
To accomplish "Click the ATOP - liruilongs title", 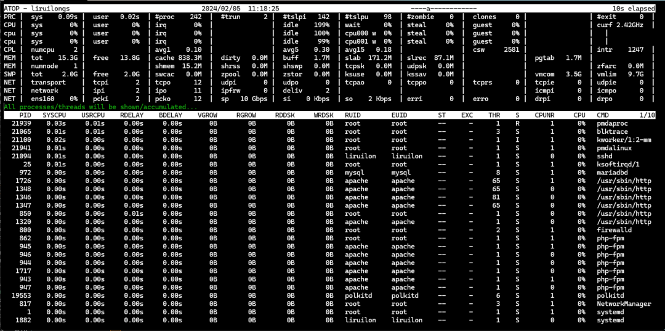I will (x=37, y=9).
